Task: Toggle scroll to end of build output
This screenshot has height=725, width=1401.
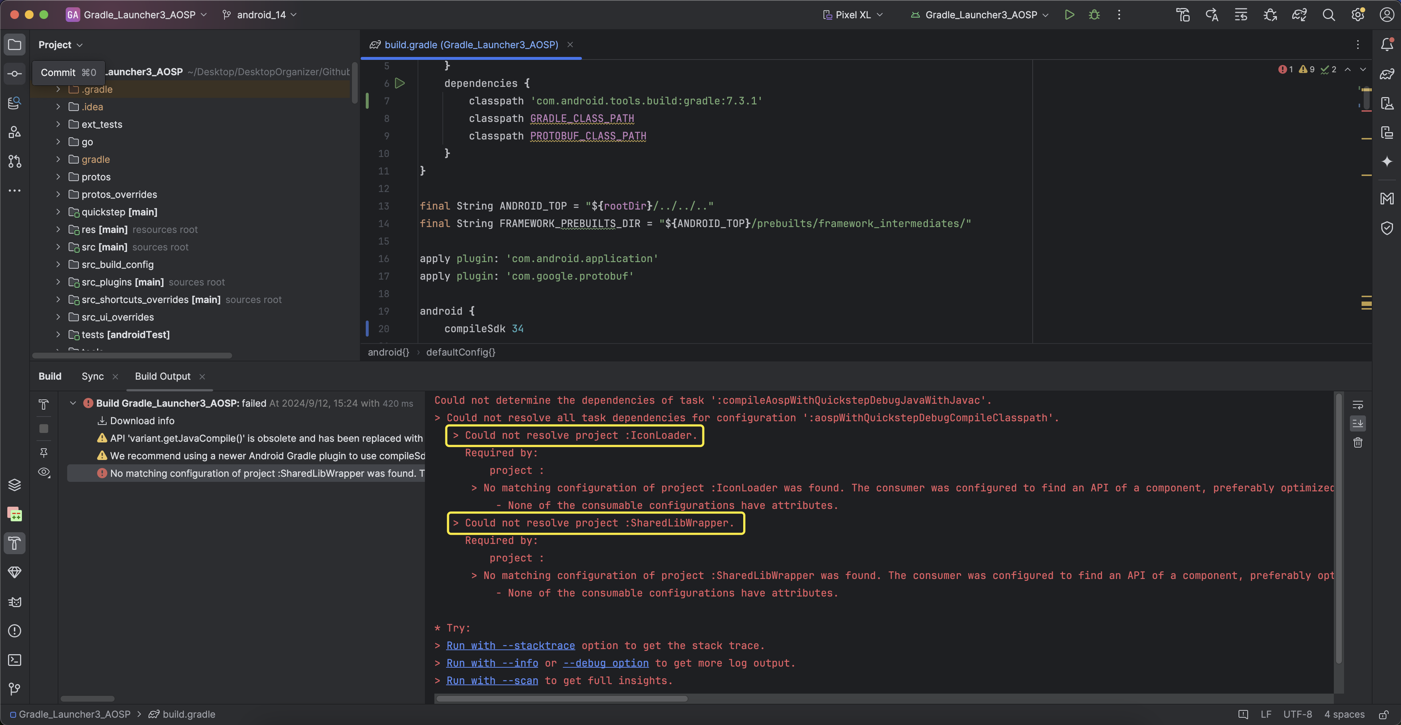Action: [1358, 424]
